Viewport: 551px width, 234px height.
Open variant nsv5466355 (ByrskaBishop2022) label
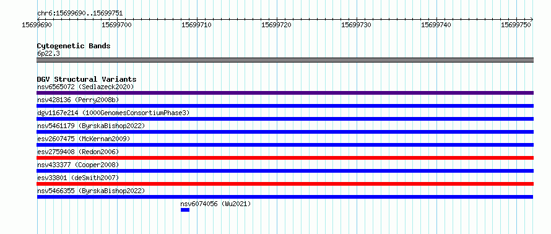point(91,191)
